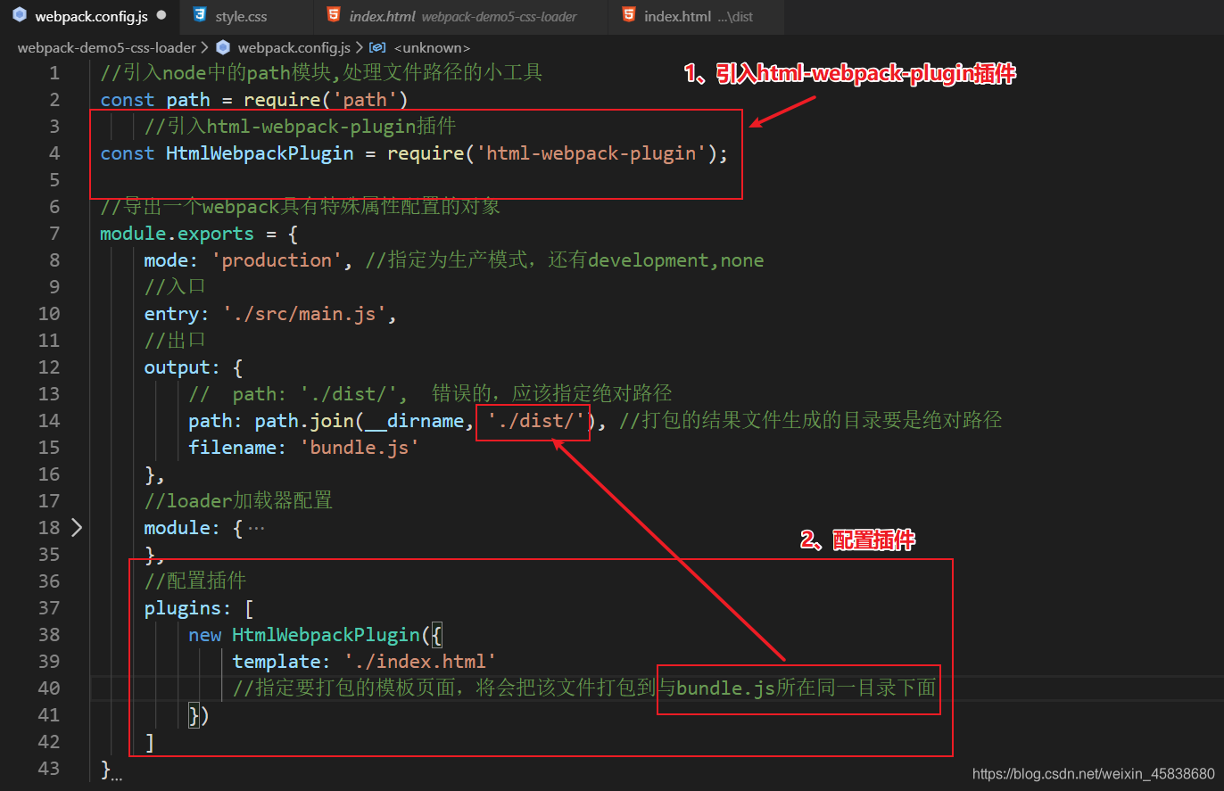Click the CSS file icon on style.css tab
The height and width of the screenshot is (791, 1224).
pos(199,16)
